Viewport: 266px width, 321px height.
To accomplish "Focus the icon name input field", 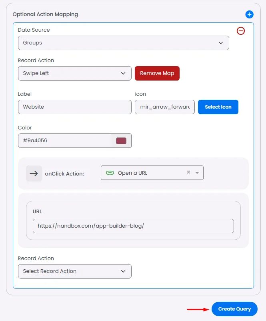I will 165,107.
